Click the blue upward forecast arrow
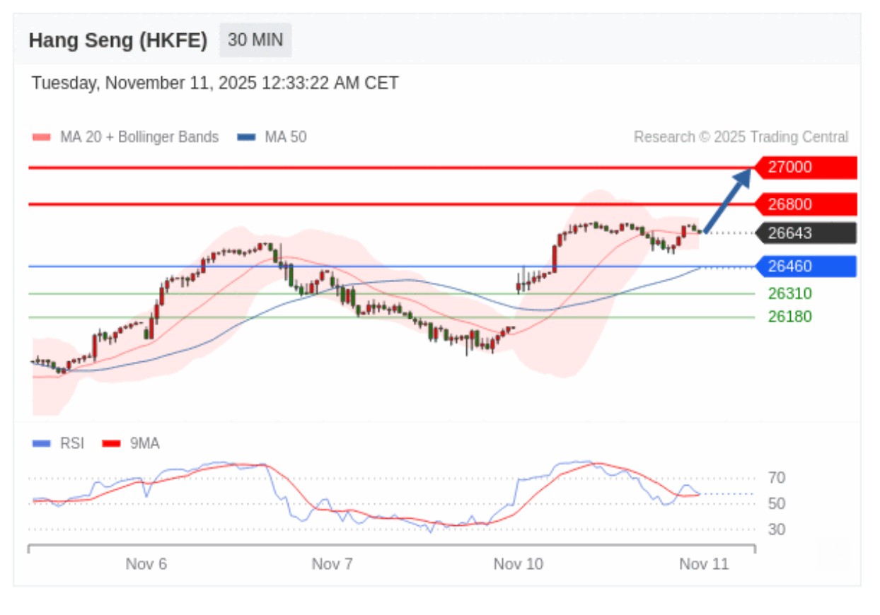 tap(728, 199)
